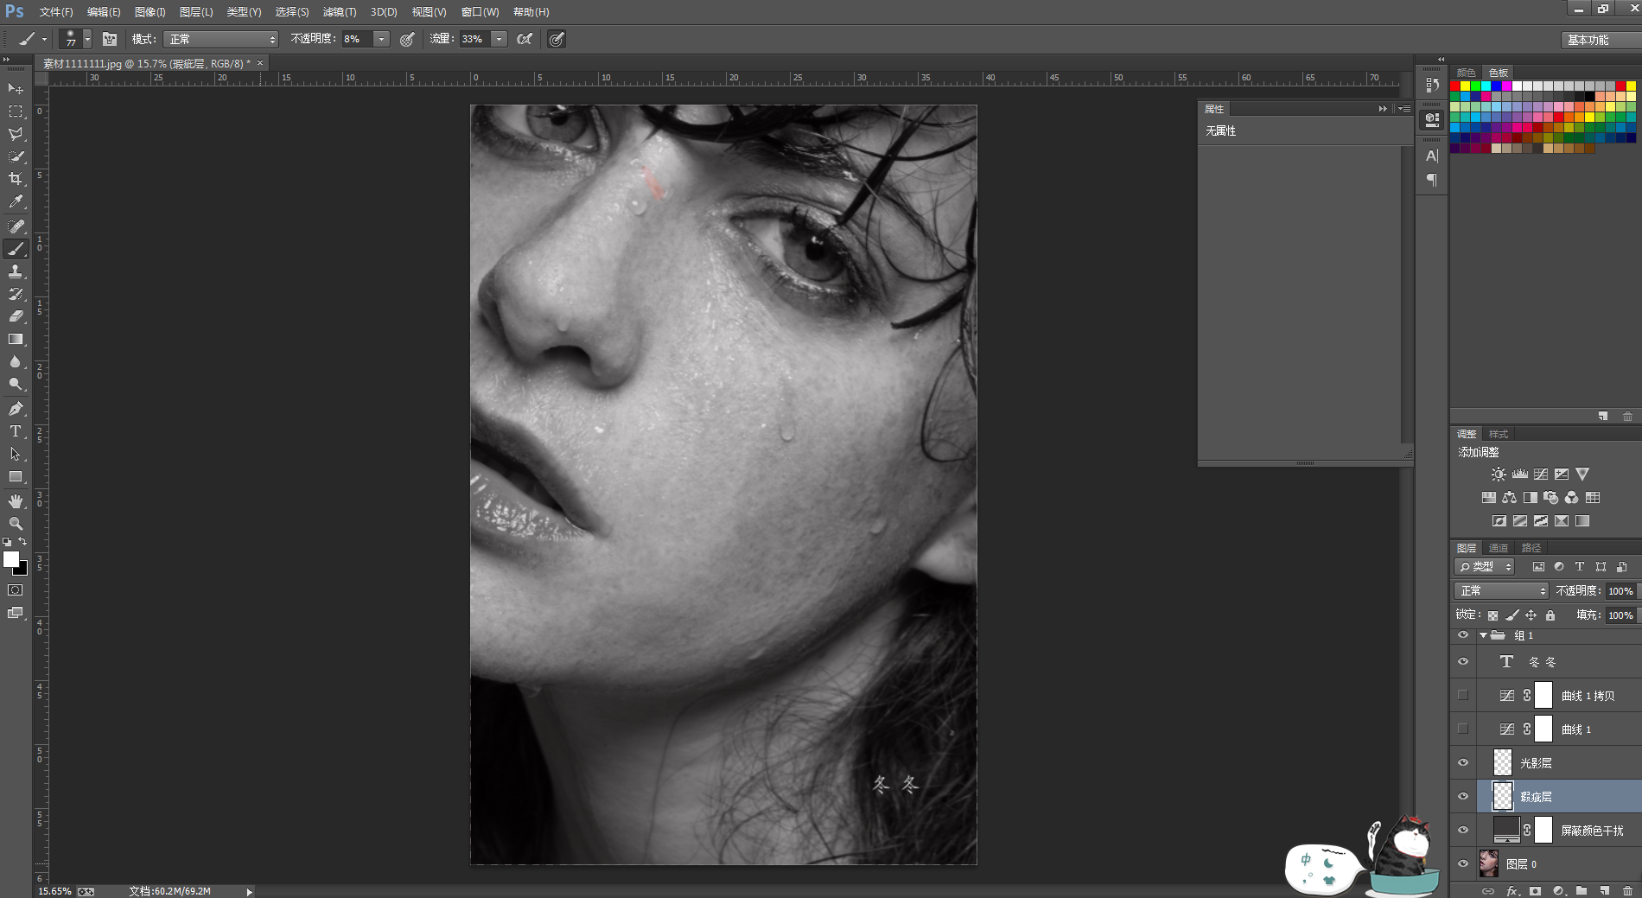
Task: Select the Healing Brush tool
Action: tap(16, 226)
